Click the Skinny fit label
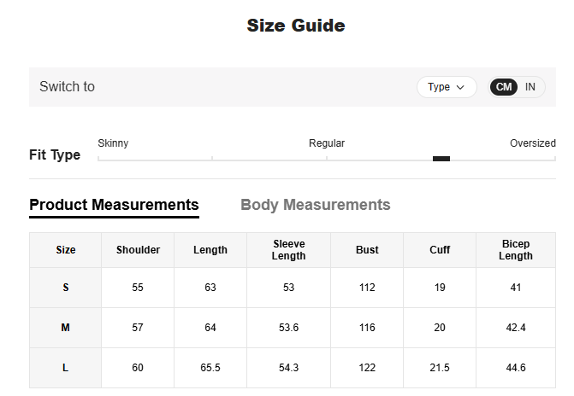Screen dimensions: 574x396 pyautogui.click(x=113, y=143)
